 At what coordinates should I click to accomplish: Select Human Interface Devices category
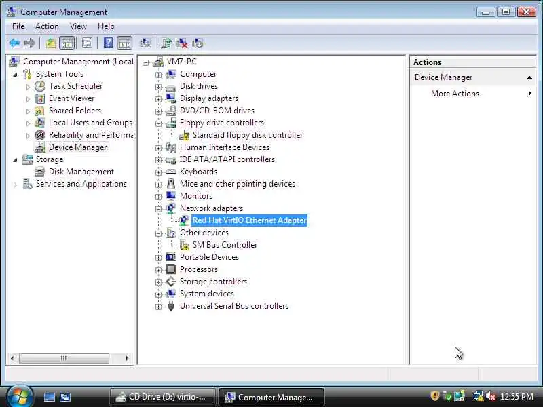coord(225,147)
